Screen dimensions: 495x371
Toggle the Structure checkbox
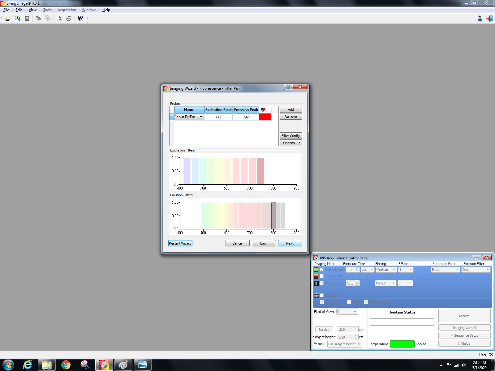[x=322, y=296]
